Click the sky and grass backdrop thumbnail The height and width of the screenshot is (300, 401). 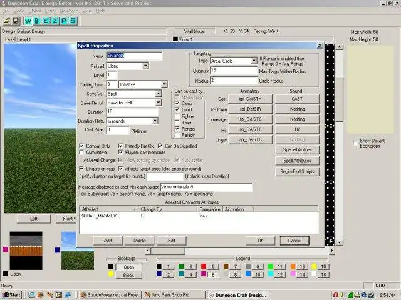[x=78, y=251]
